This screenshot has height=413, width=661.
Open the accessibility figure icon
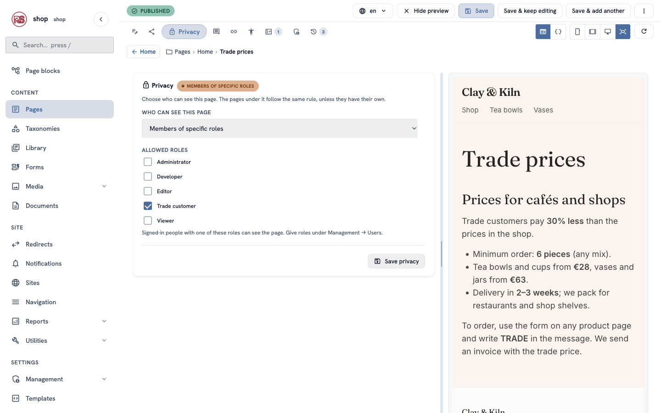coord(251,32)
